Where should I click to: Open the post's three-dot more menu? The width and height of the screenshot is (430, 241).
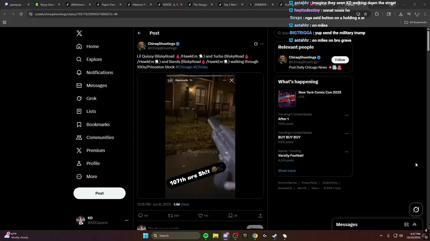tap(262, 44)
